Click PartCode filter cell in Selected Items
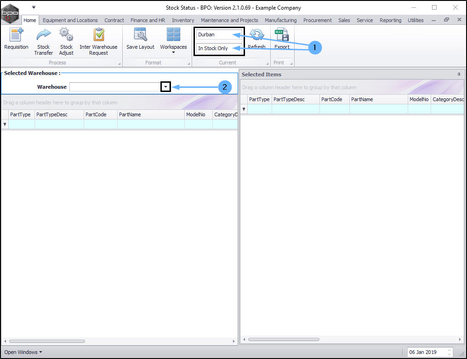 click(x=335, y=109)
